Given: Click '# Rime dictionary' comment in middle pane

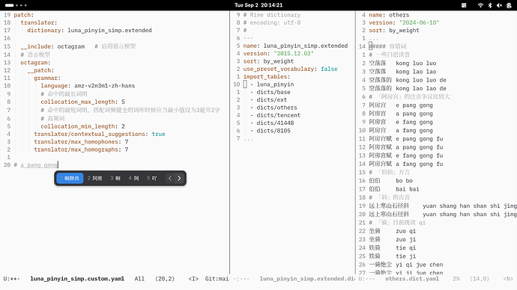Looking at the screenshot, I should [272, 15].
